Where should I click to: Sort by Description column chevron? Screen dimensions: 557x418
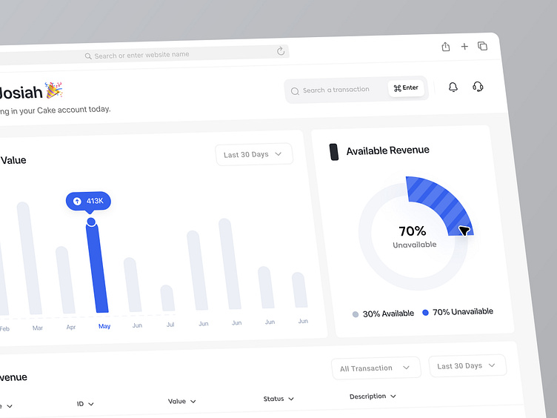click(393, 396)
